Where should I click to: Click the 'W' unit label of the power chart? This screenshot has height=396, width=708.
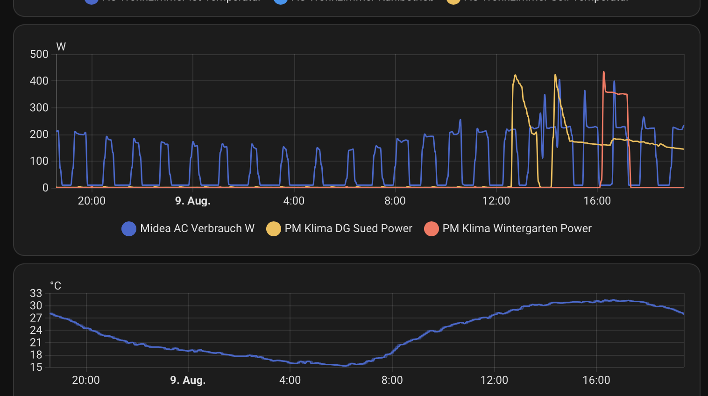[x=61, y=47]
